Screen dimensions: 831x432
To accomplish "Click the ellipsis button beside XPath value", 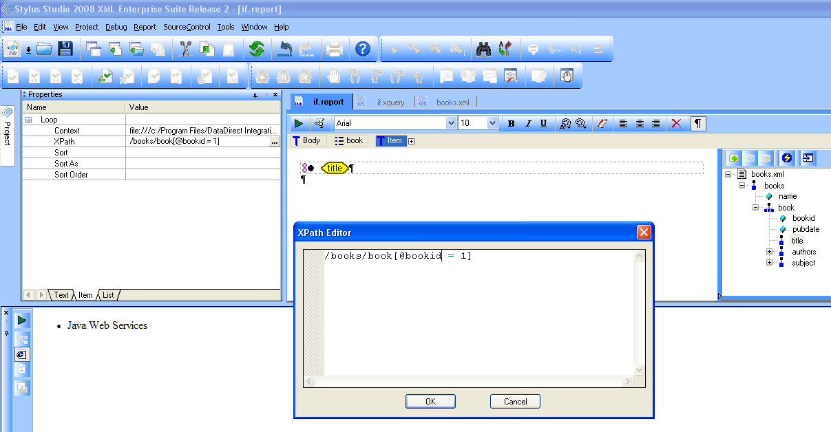I will (x=275, y=142).
